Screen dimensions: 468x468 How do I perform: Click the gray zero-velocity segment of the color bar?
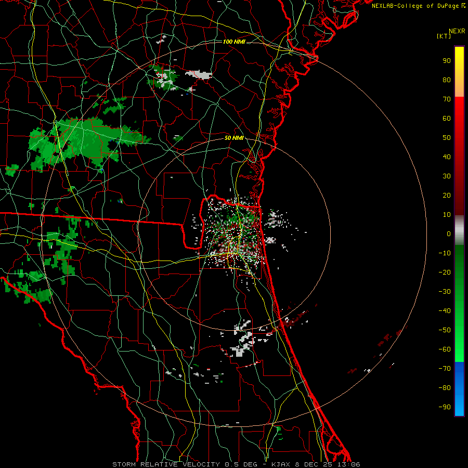coord(459,230)
